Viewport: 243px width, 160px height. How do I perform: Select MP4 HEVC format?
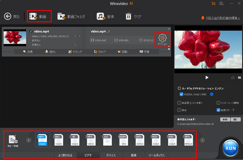pos(91,140)
